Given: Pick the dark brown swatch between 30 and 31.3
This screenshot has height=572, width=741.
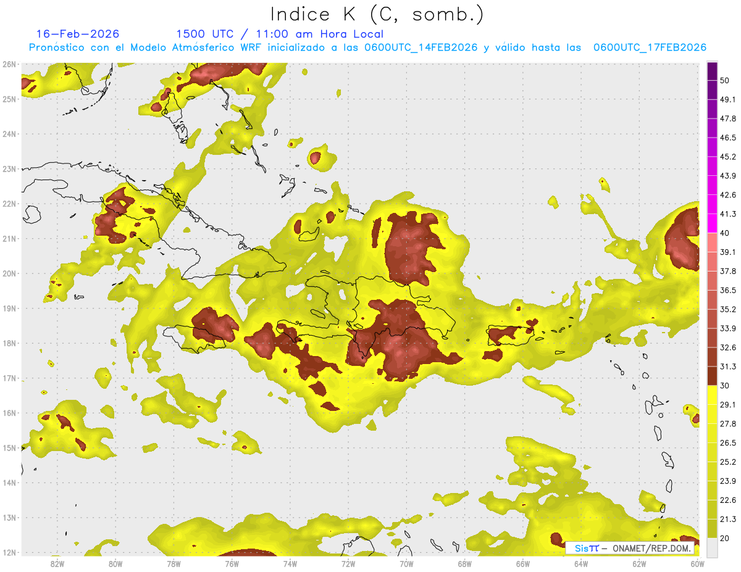Looking at the screenshot, I should click(712, 376).
